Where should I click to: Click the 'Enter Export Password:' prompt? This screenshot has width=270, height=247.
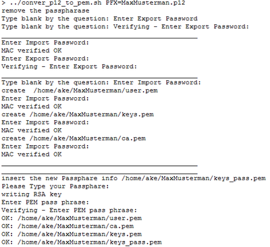click(x=45, y=59)
